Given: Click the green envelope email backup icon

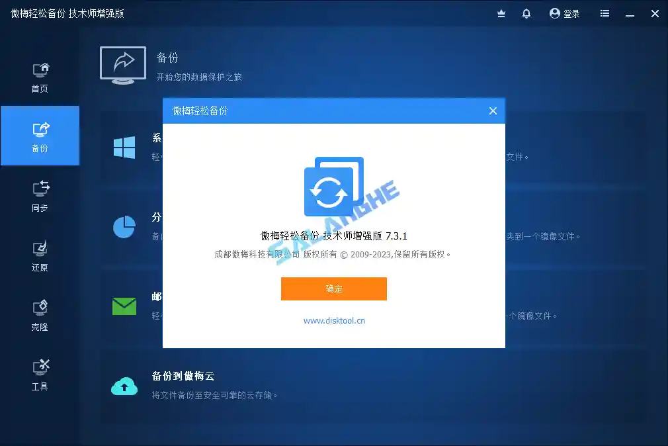Looking at the screenshot, I should point(124,306).
